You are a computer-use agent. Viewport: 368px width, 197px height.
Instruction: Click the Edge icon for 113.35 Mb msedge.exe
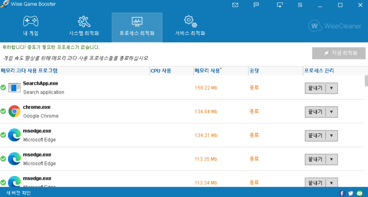click(x=14, y=159)
